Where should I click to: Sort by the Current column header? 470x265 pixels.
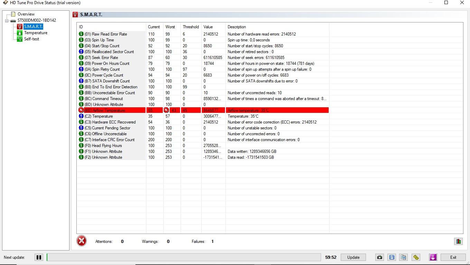[154, 27]
